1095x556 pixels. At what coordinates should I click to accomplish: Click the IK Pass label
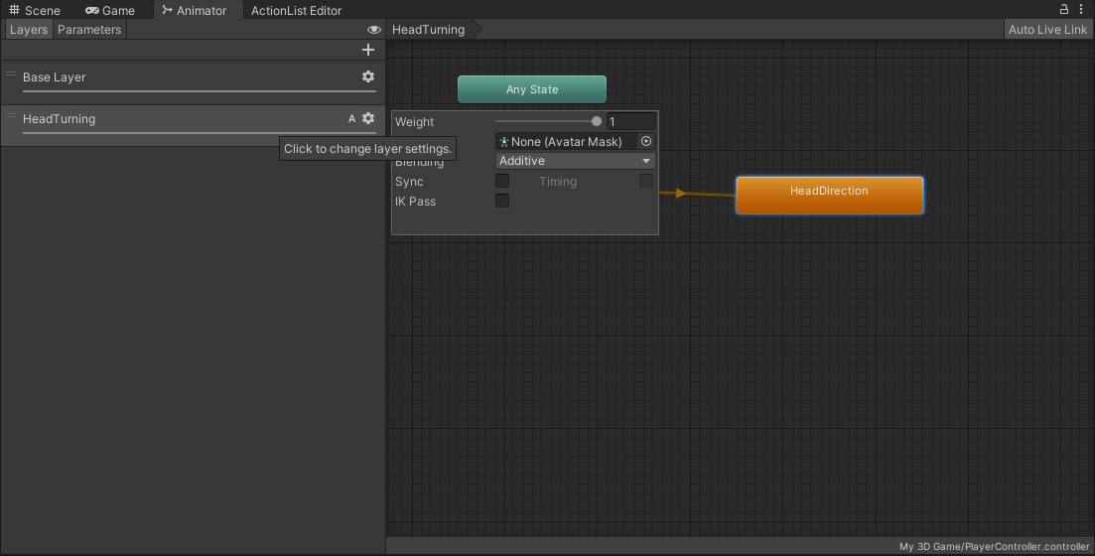pos(415,202)
